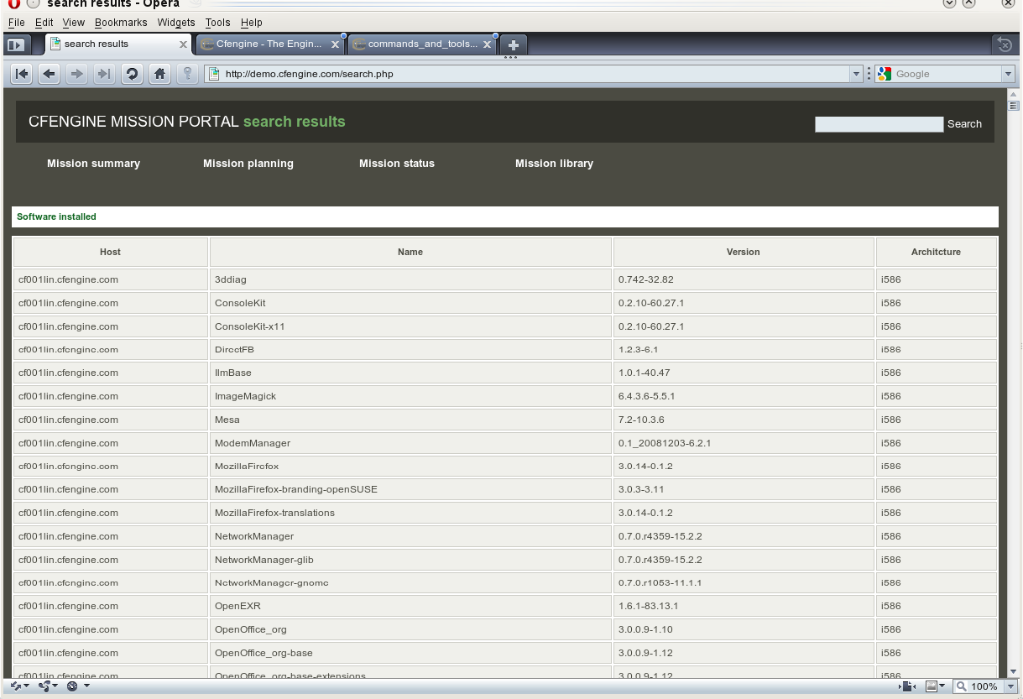The height and width of the screenshot is (699, 1023).
Task: Go to Mission summary
Action: pyautogui.click(x=93, y=164)
